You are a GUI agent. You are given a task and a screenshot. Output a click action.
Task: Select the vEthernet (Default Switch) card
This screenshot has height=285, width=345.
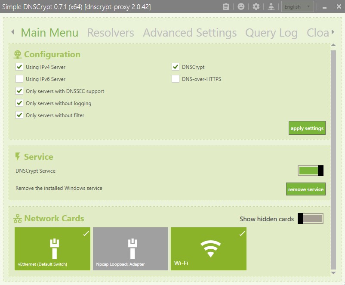(x=52, y=249)
